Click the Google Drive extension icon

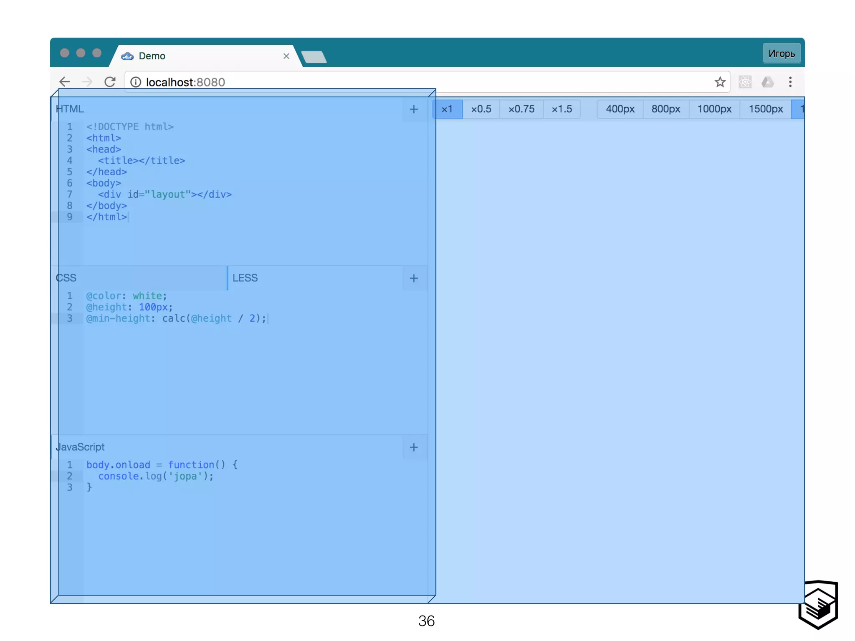[767, 82]
